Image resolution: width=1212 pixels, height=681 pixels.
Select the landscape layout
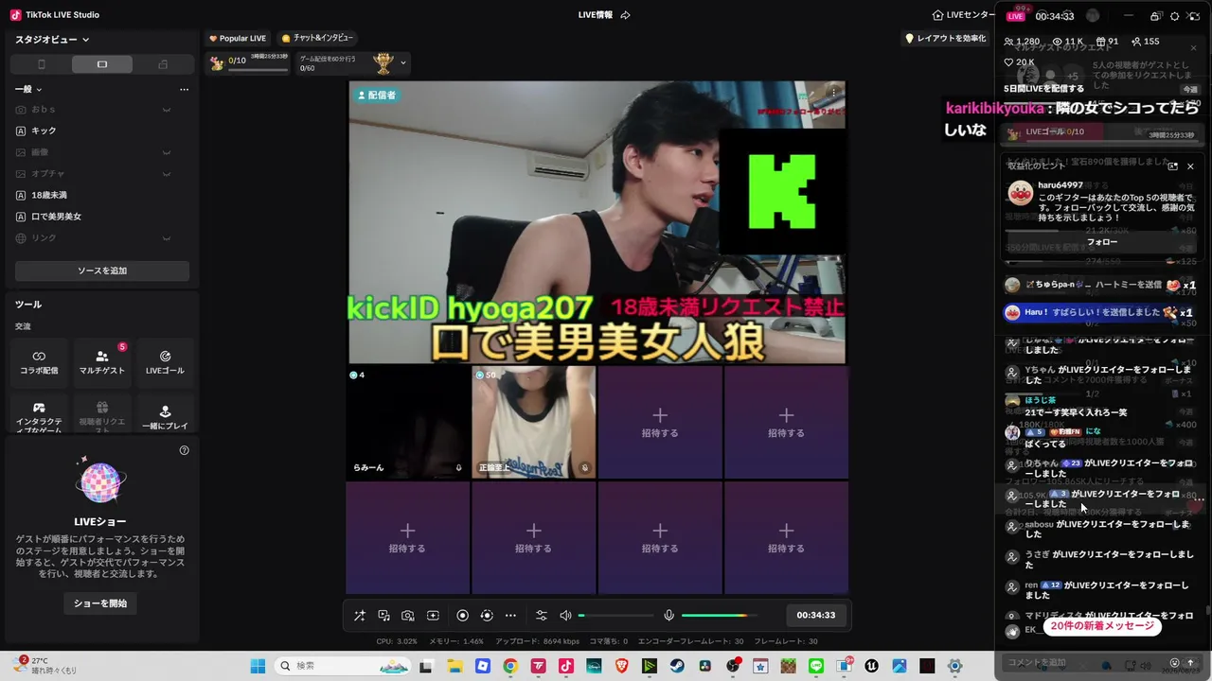pyautogui.click(x=102, y=64)
